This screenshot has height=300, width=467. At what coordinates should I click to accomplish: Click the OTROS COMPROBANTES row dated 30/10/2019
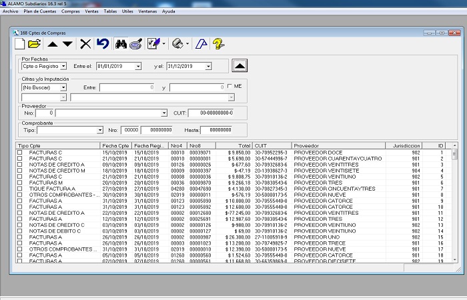(232, 195)
